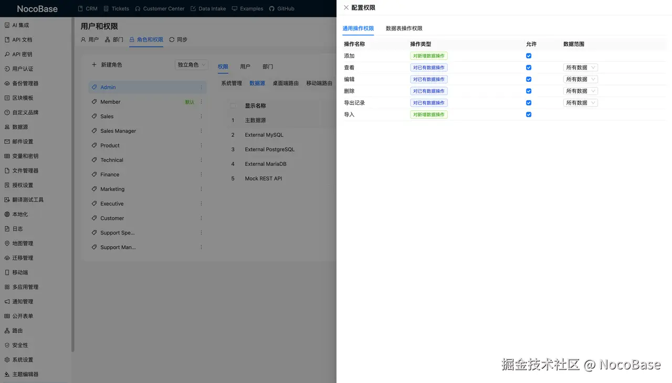This screenshot has height=383, width=672.
Task: Toggle the 删除 permission checkbox
Action: click(529, 91)
